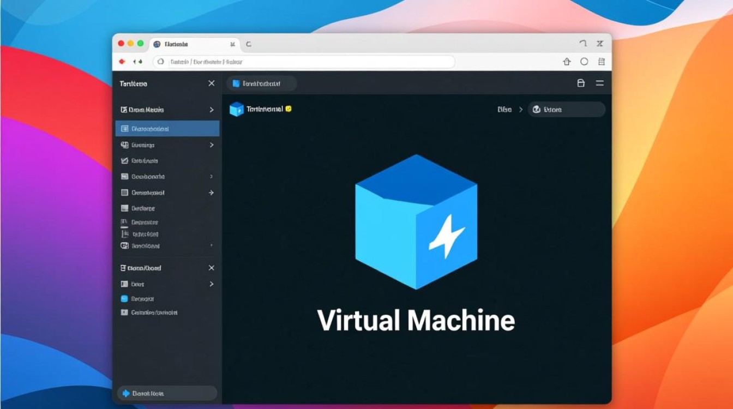Expand the first sidebar section chevron
This screenshot has height=409, width=733.
tap(212, 110)
